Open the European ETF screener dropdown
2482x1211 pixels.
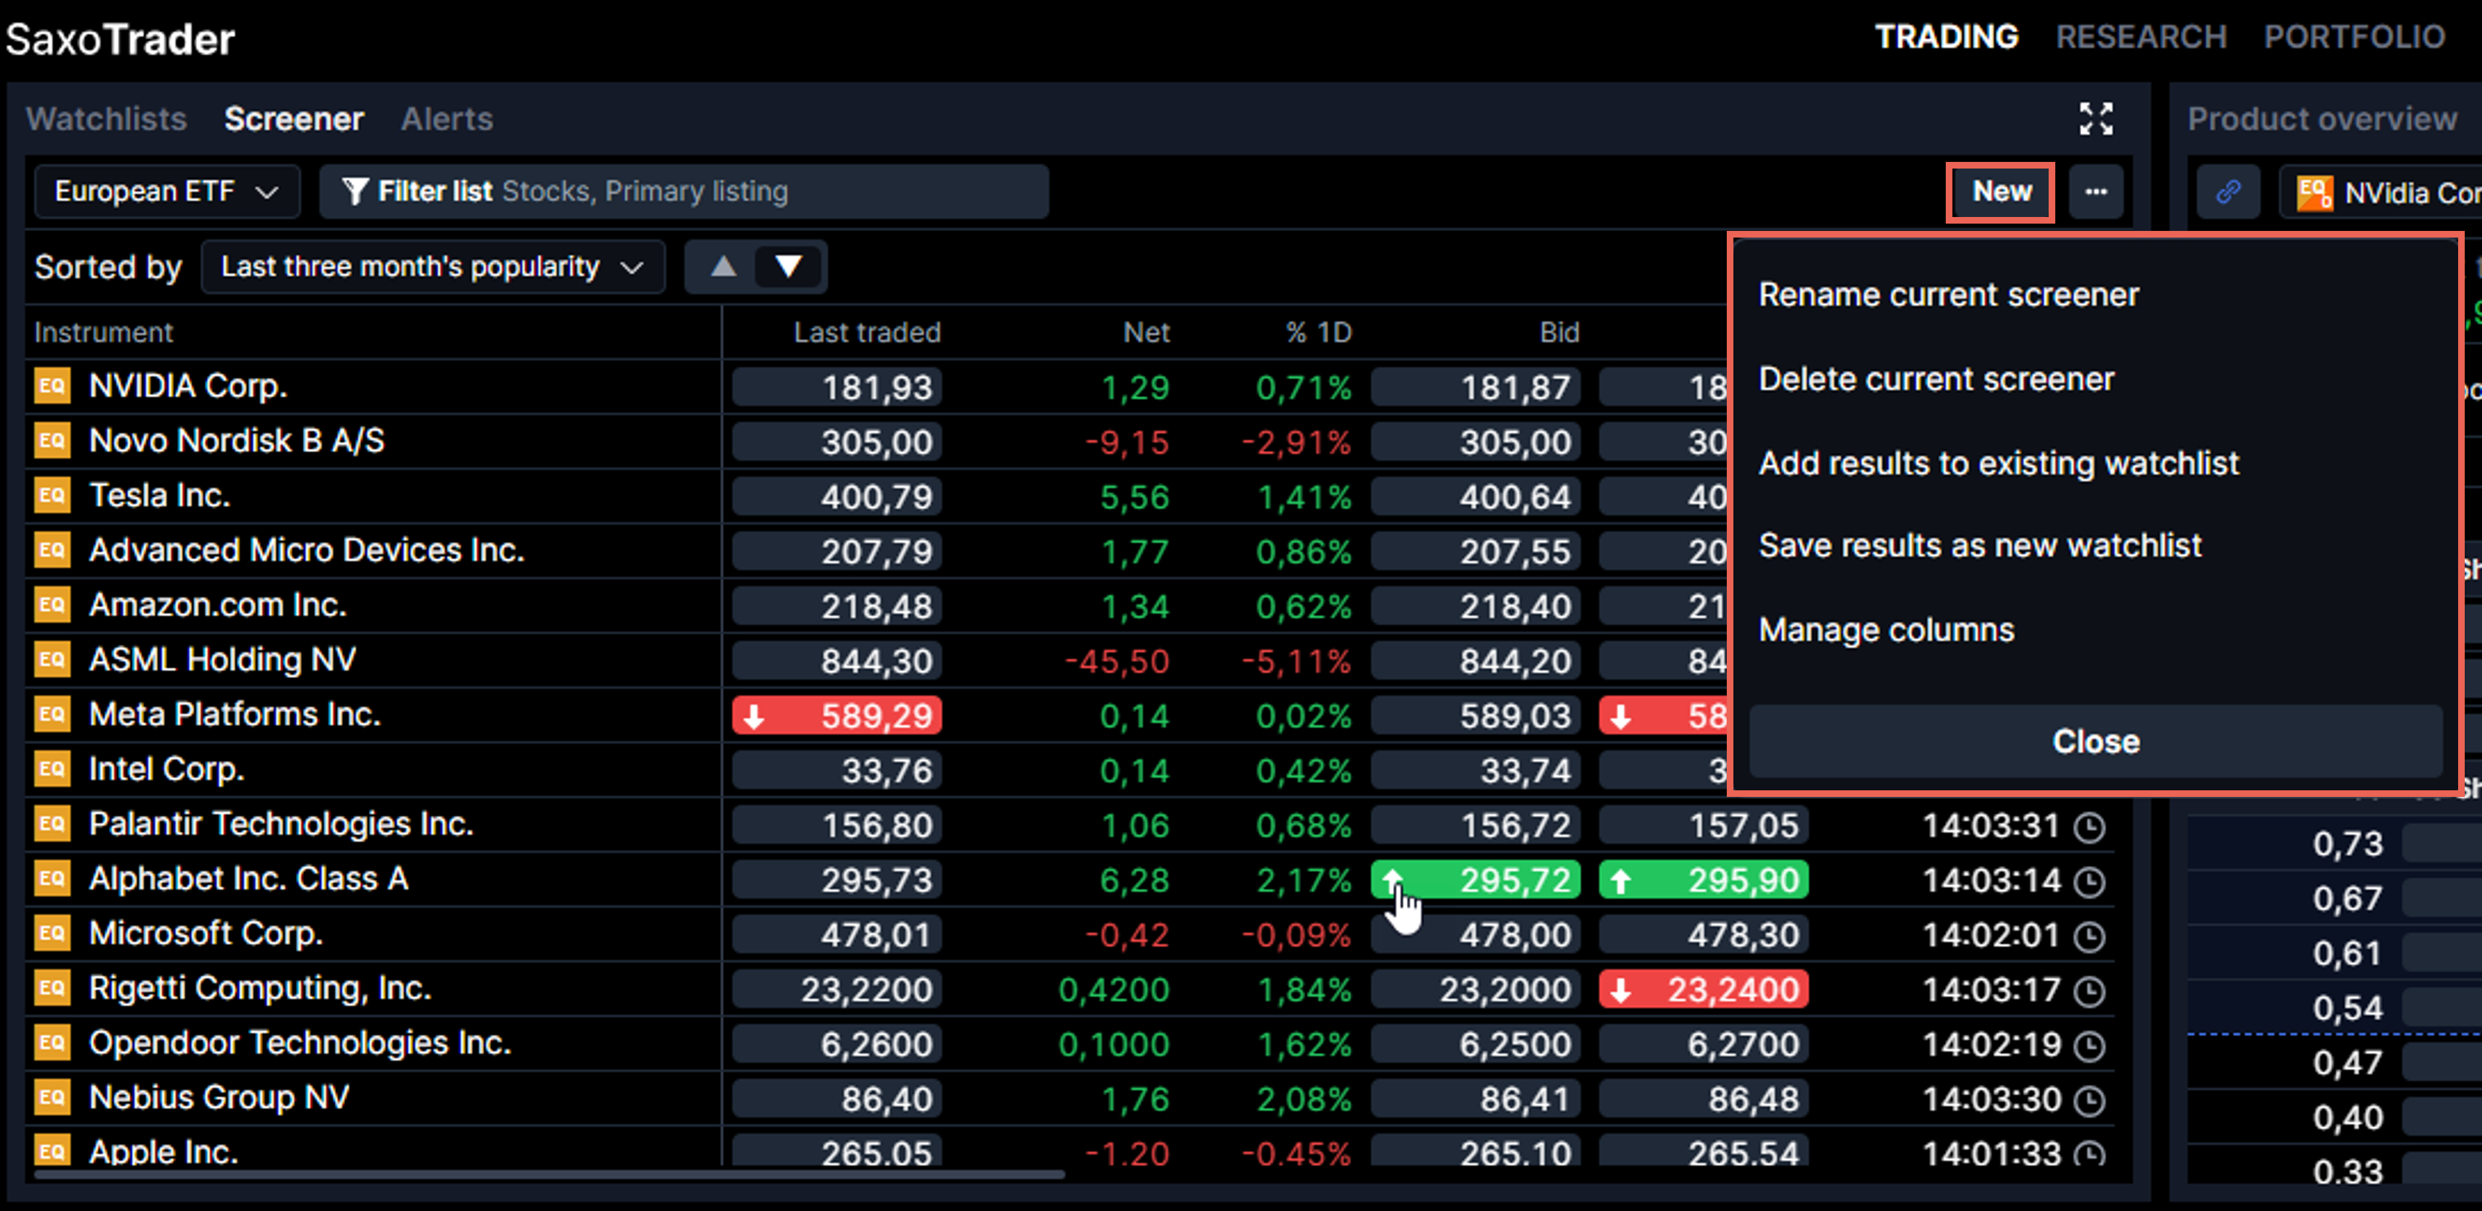(x=166, y=190)
